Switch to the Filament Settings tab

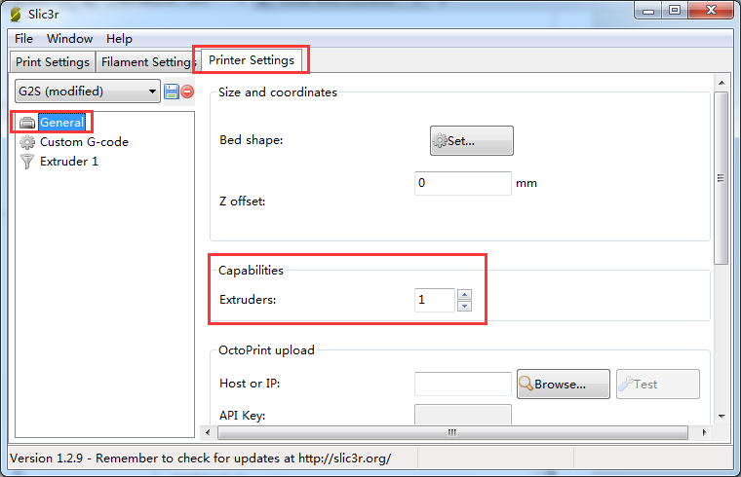(x=146, y=61)
